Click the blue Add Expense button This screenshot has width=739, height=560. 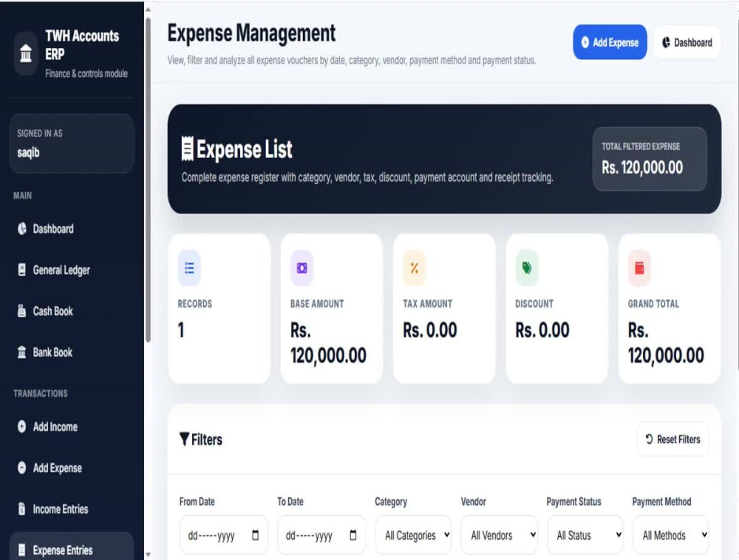610,42
